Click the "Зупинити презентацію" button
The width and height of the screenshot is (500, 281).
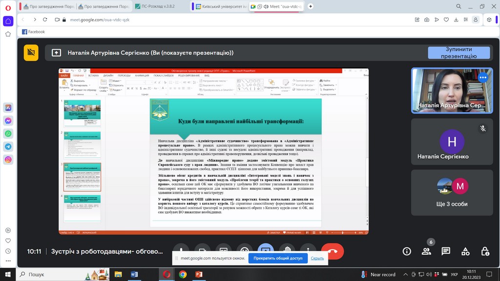pyautogui.click(x=458, y=53)
